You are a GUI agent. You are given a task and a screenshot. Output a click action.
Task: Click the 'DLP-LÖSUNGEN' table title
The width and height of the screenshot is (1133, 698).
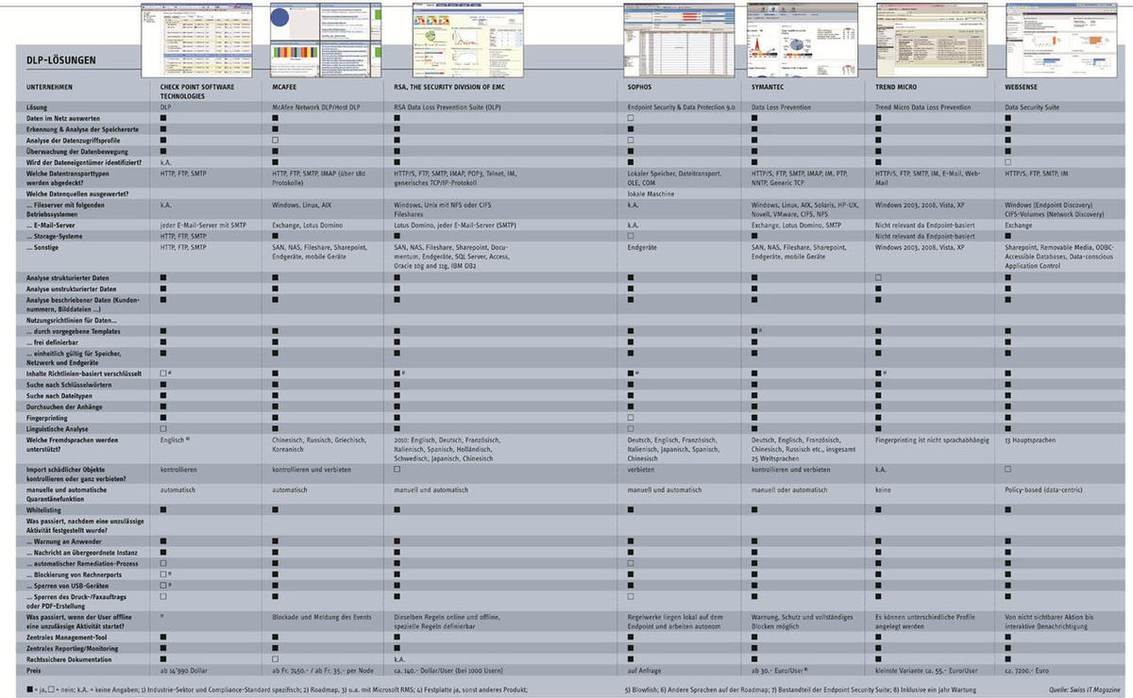click(x=61, y=61)
